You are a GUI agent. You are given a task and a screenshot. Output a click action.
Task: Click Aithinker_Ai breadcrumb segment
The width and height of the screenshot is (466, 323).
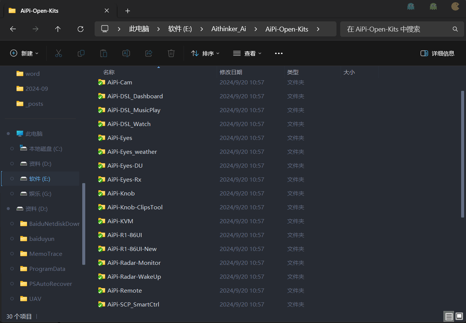coord(229,29)
